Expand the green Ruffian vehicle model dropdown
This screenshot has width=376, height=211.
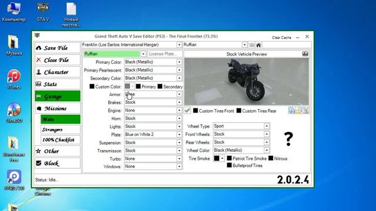point(143,54)
